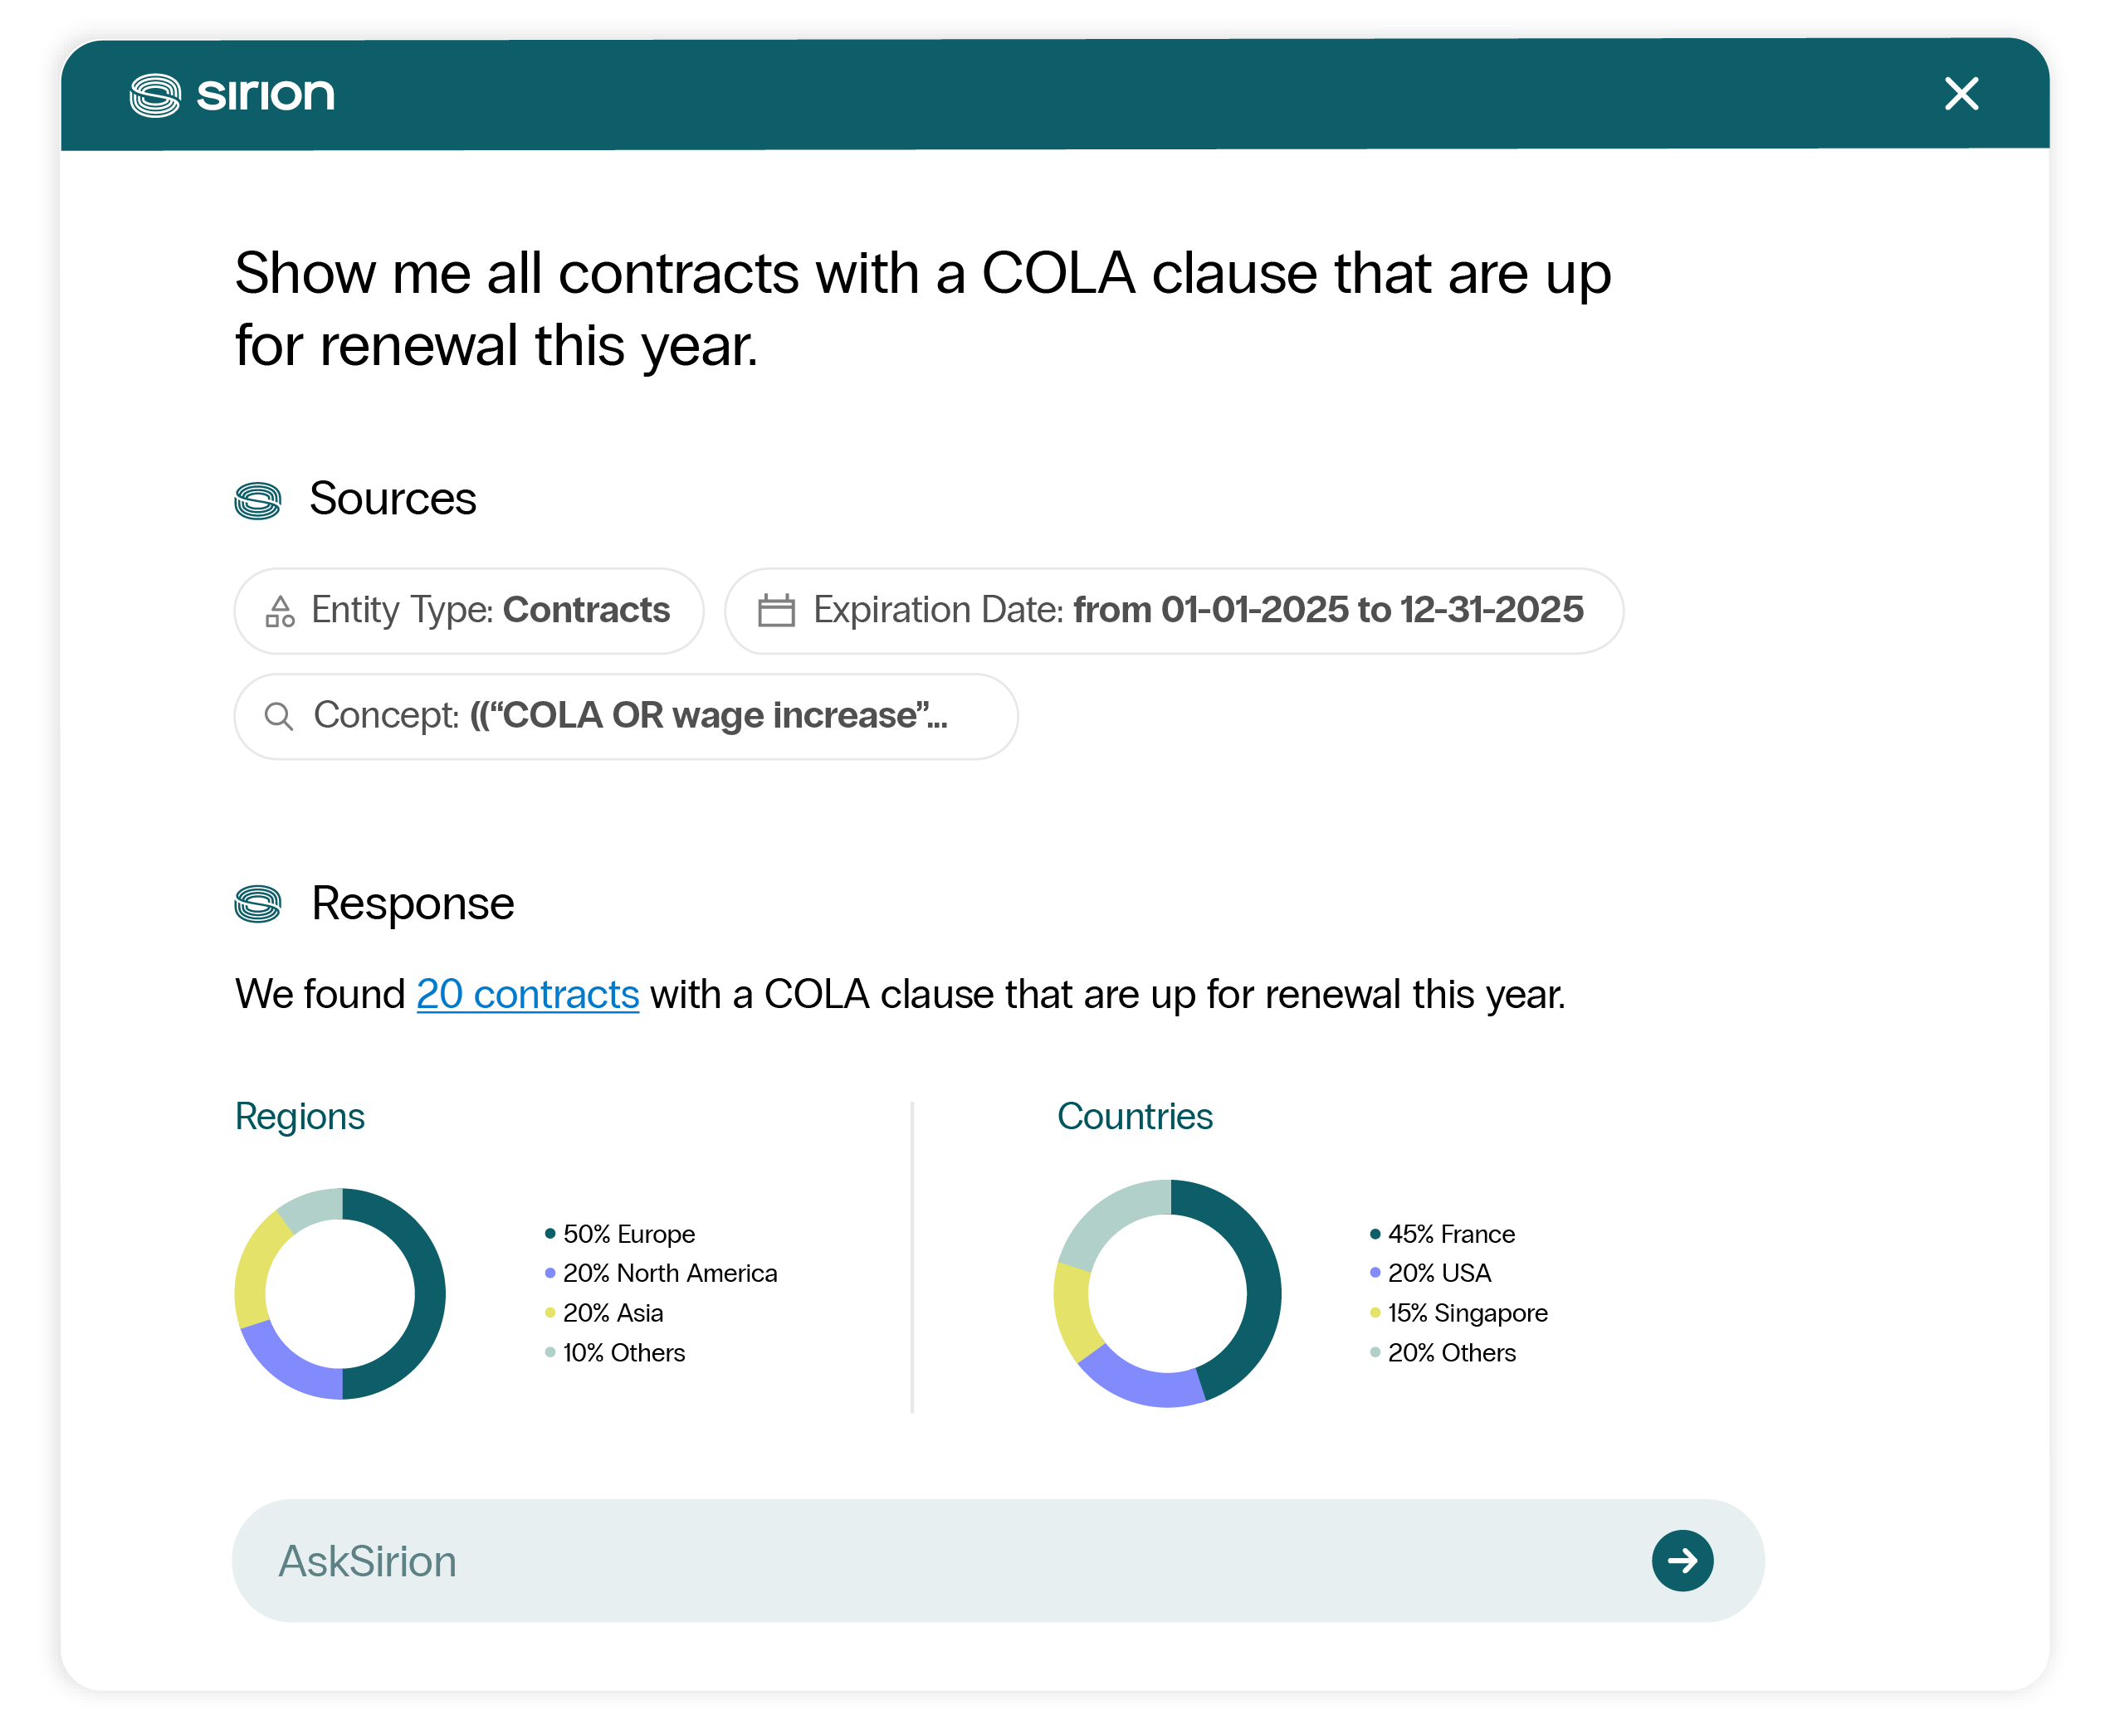Click the 20% North America legend entry
Screen dimensions: 2110x1729
pyautogui.click(x=661, y=1273)
